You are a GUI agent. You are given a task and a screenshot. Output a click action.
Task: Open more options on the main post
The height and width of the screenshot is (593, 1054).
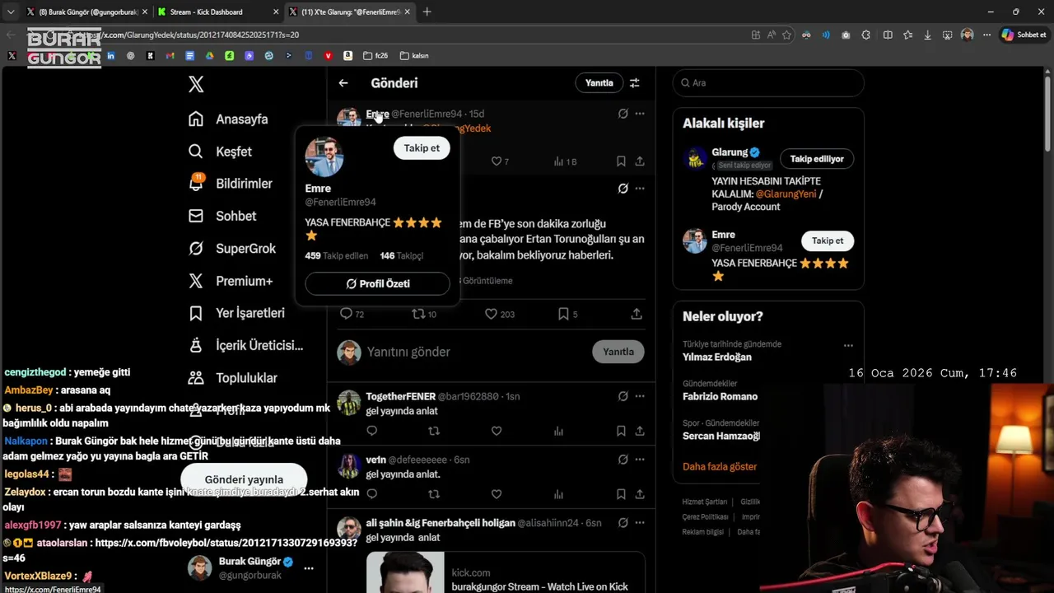640,189
